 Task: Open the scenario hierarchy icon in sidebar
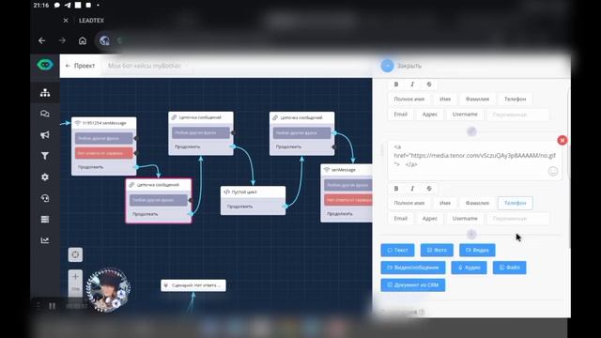tap(45, 93)
